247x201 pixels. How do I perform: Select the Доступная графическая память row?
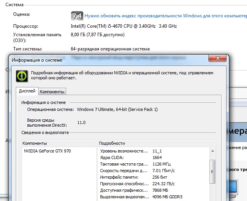pos(154,190)
